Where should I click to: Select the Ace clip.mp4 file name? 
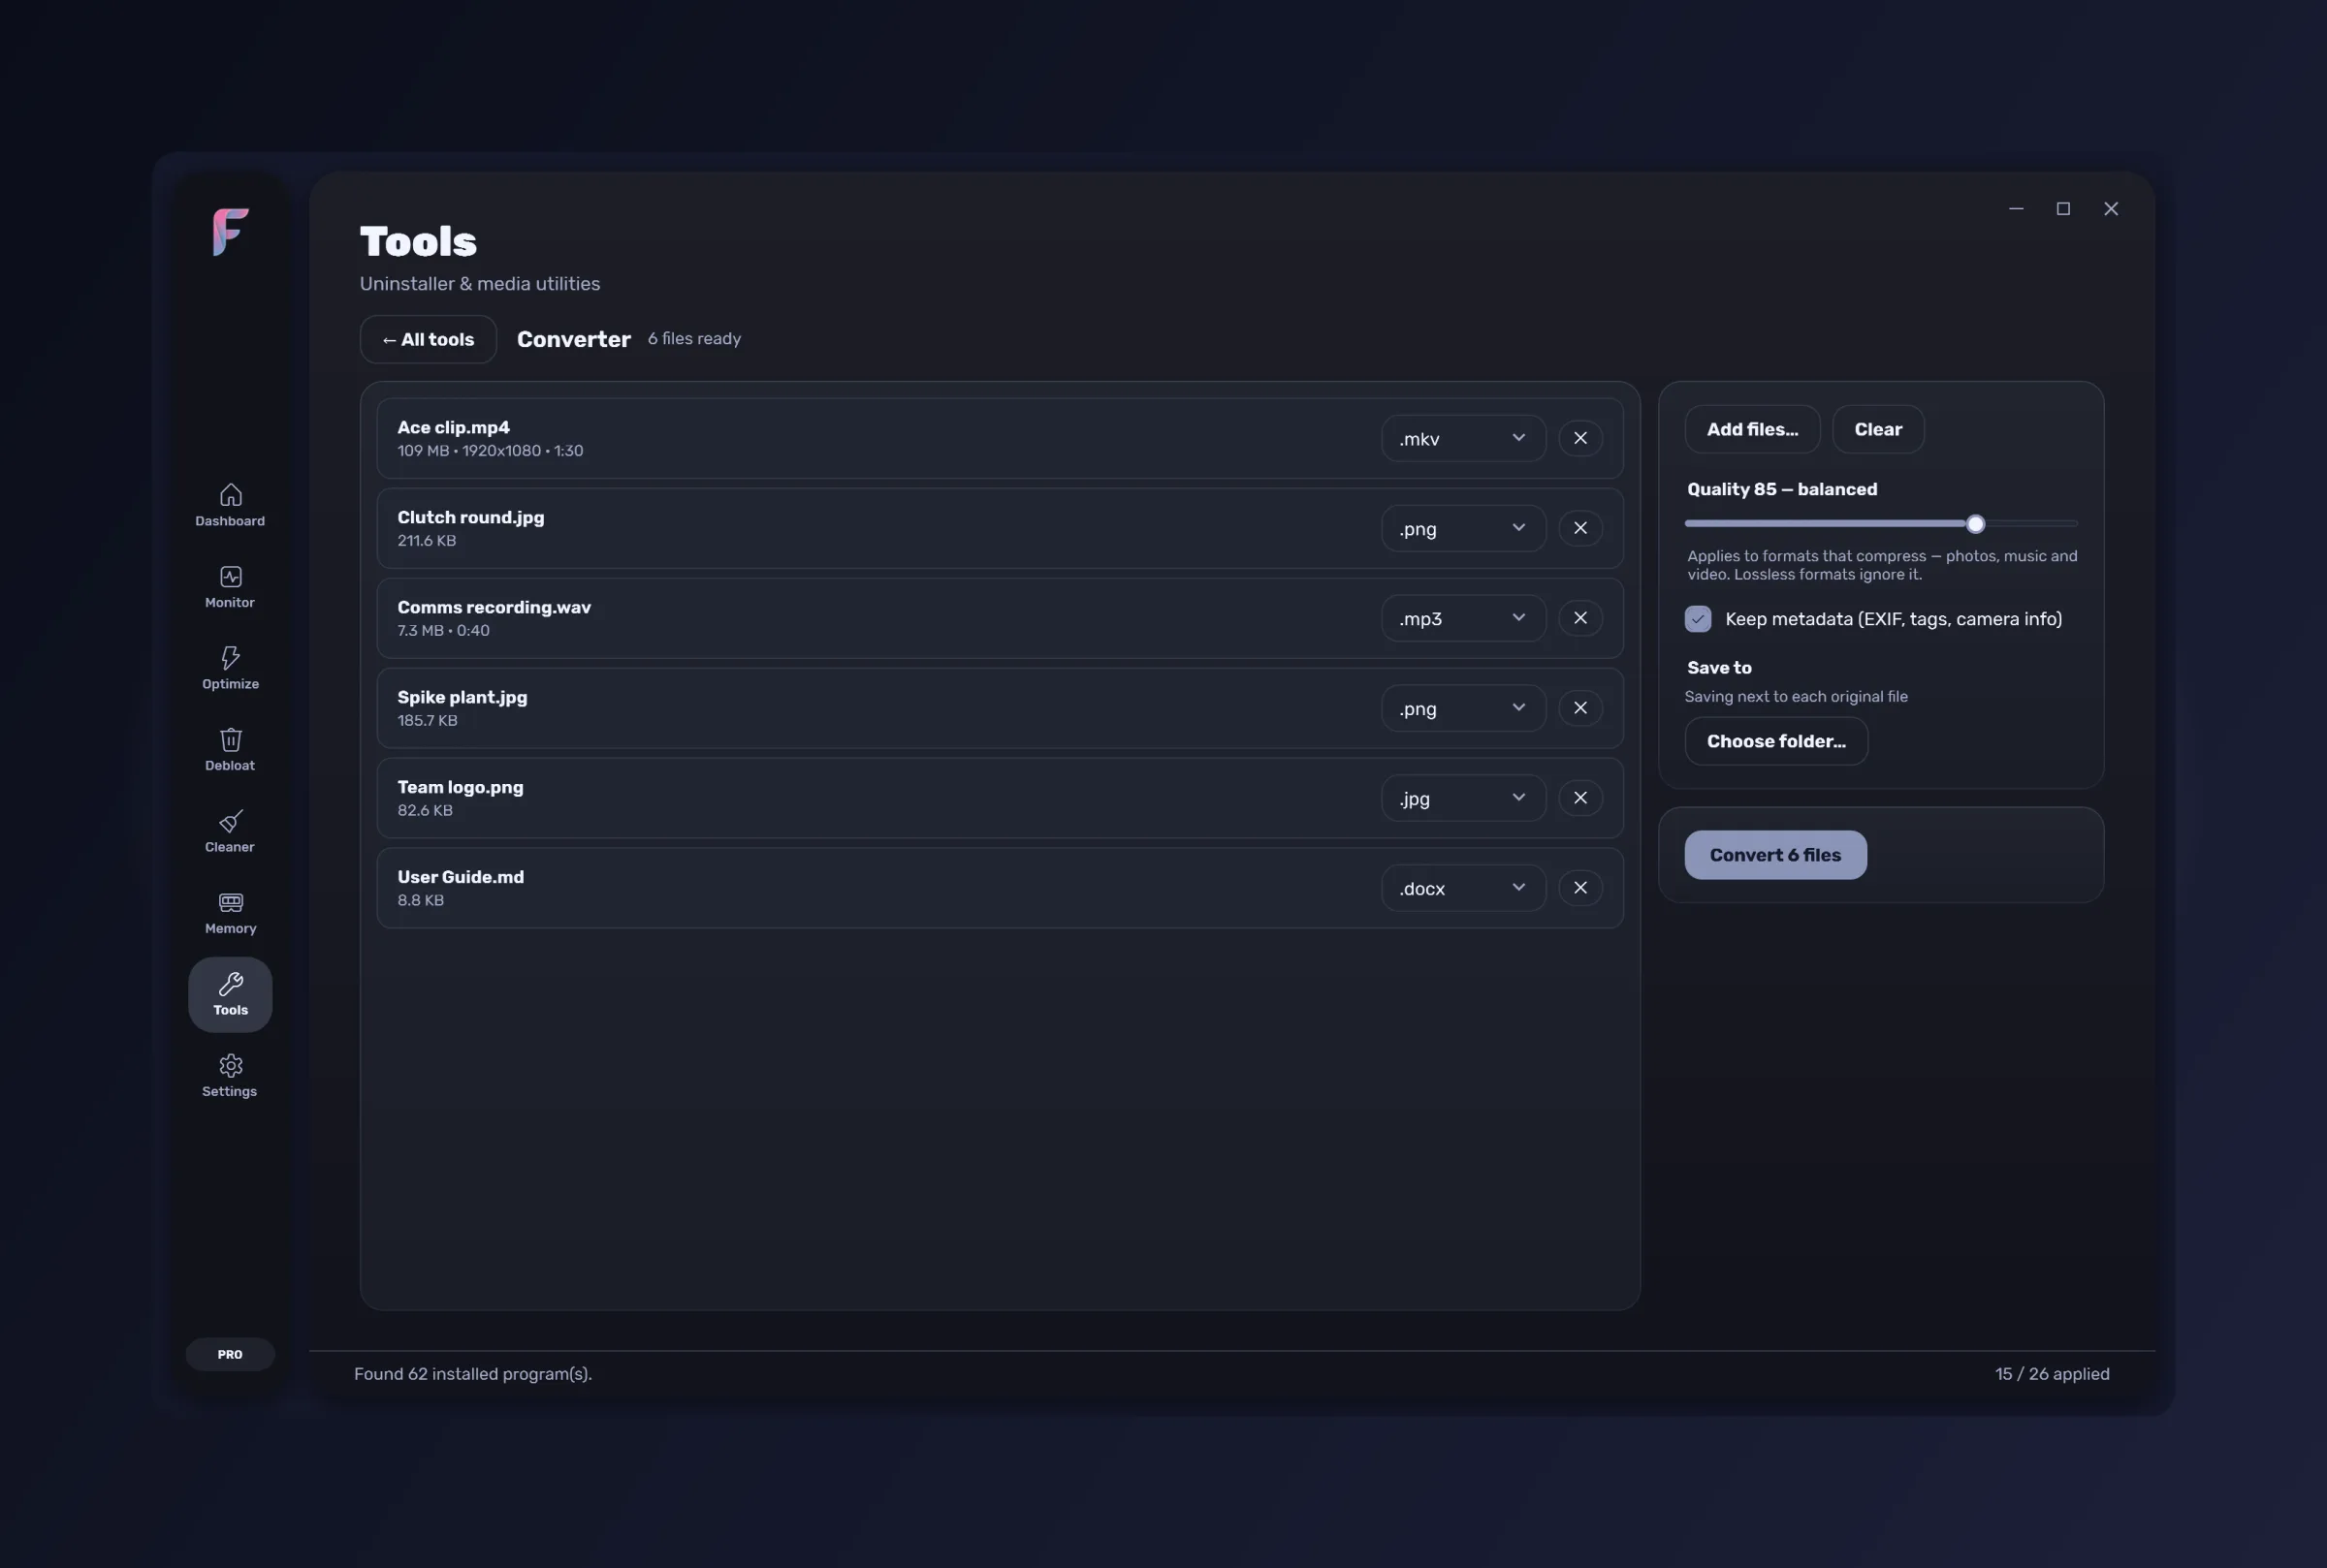[453, 427]
